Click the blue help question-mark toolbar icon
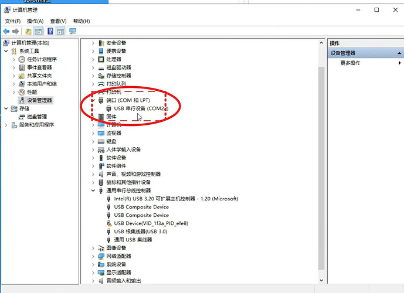Image resolution: width=404 pixels, height=293 pixels. pos(50,31)
